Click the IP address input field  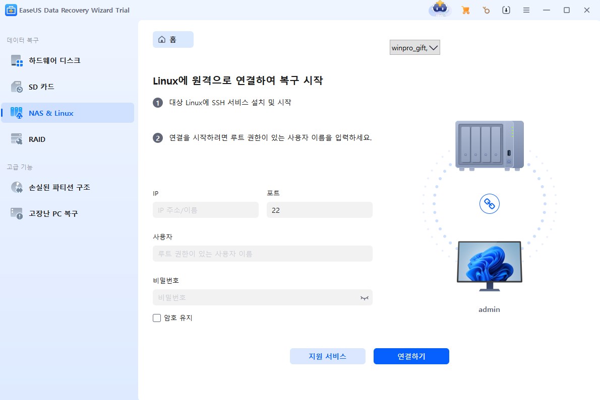(x=205, y=210)
